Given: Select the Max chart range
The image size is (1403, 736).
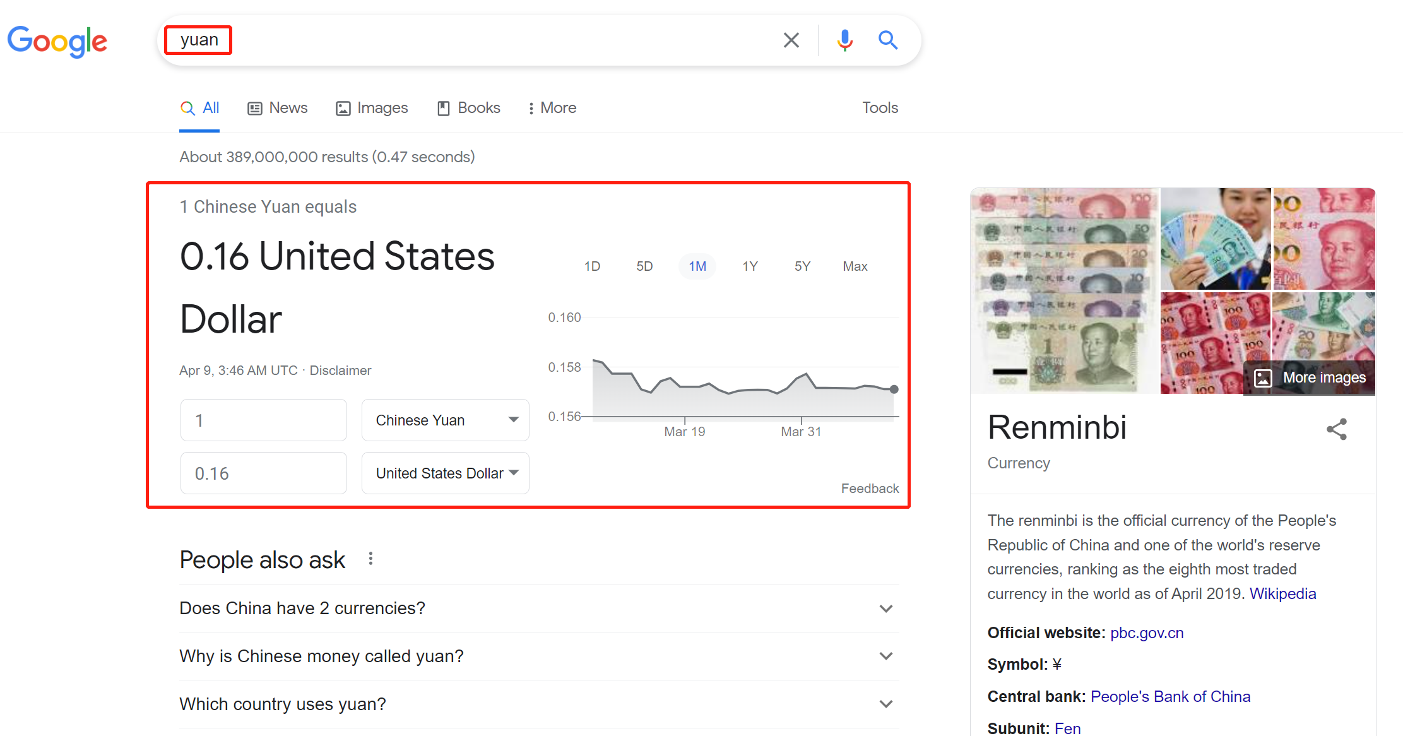Looking at the screenshot, I should pyautogui.click(x=855, y=266).
